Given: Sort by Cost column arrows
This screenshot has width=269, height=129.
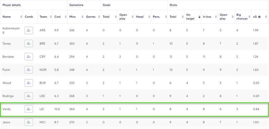Looking at the screenshot, I should pyautogui.click(x=66, y=17).
